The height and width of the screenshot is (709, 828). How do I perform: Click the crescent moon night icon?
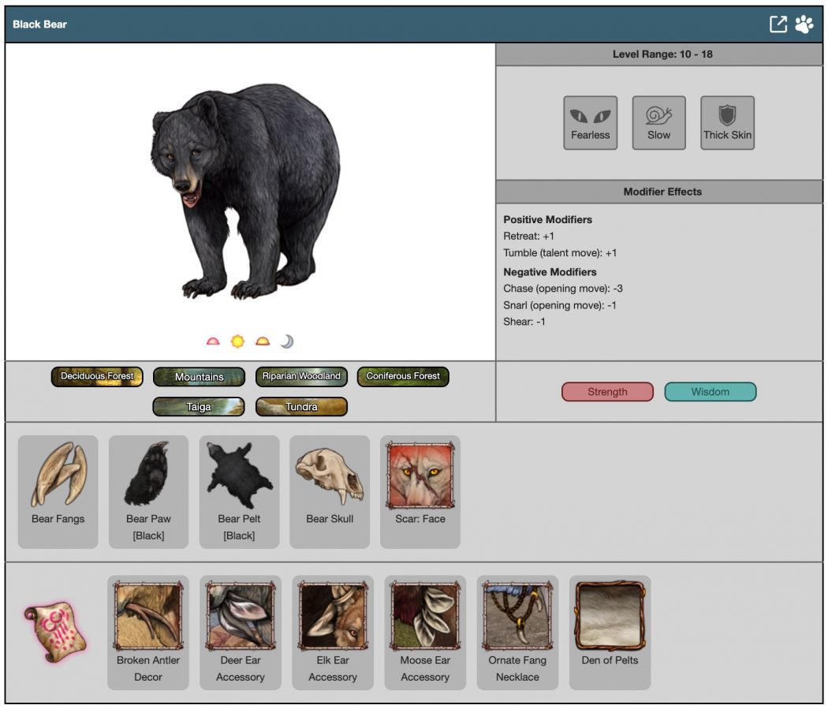(x=288, y=341)
